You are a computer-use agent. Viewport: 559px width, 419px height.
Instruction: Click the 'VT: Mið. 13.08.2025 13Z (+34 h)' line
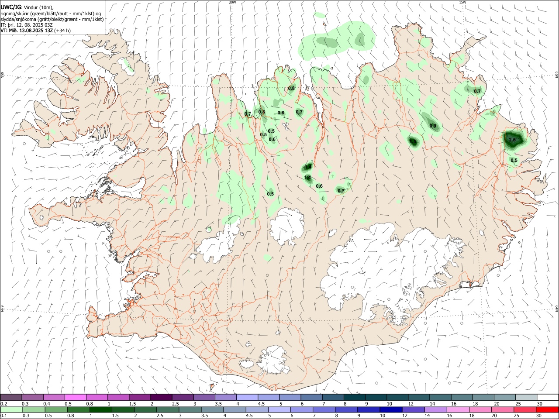[x=35, y=31]
